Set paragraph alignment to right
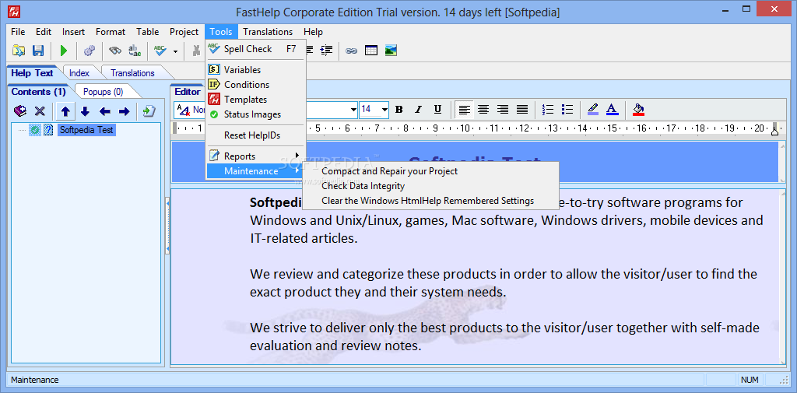 503,109
